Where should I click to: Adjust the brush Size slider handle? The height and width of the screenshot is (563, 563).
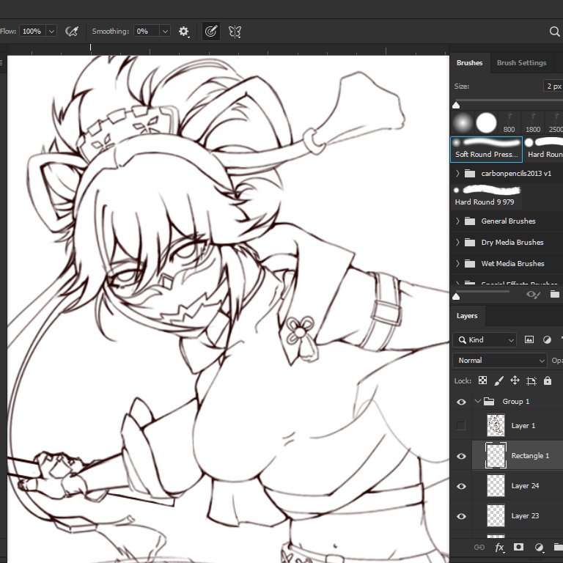(456, 105)
